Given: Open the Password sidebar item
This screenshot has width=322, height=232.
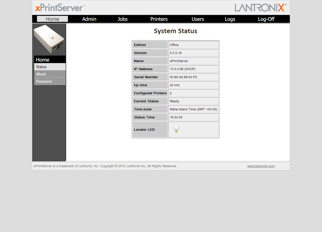Looking at the screenshot, I should (x=50, y=81).
